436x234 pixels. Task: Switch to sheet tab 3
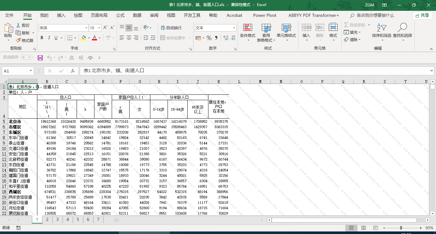(x=57, y=219)
